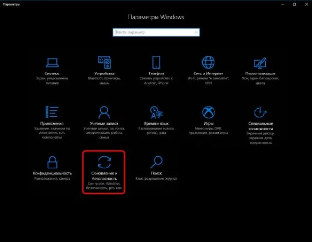This screenshot has width=312, height=242.
Task: Close the Параметры window
Action: point(307,4)
